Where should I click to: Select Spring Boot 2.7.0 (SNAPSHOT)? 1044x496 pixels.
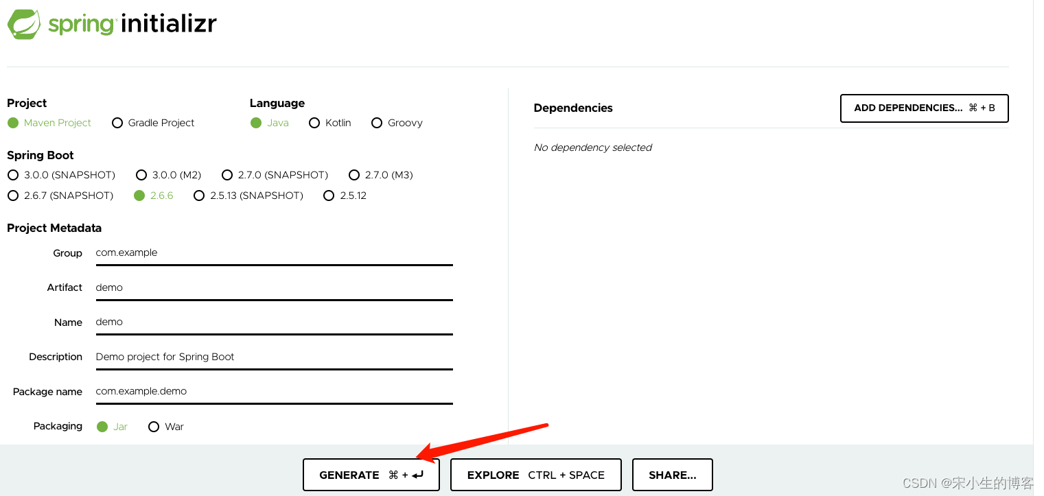point(275,175)
